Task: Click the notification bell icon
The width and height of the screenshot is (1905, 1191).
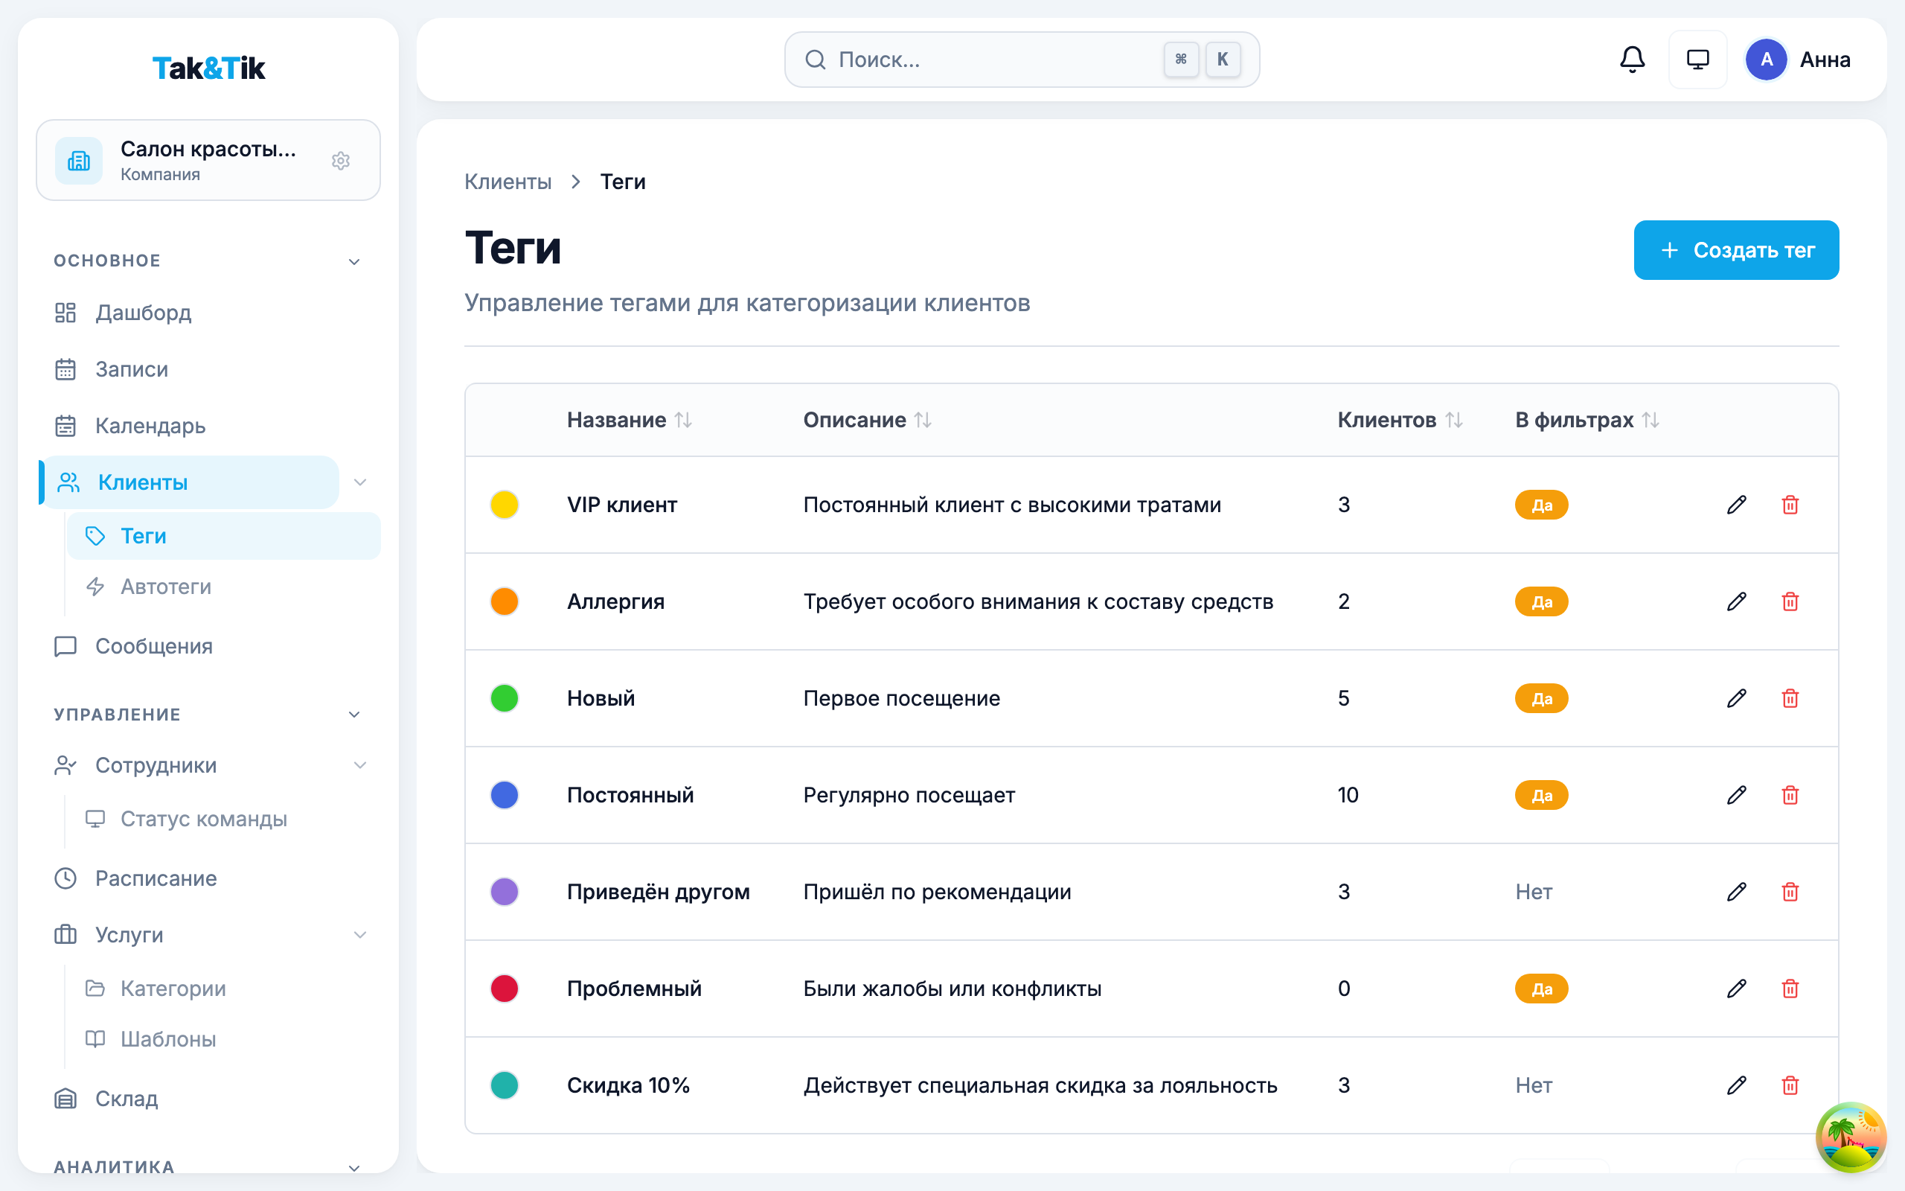Action: [1632, 60]
